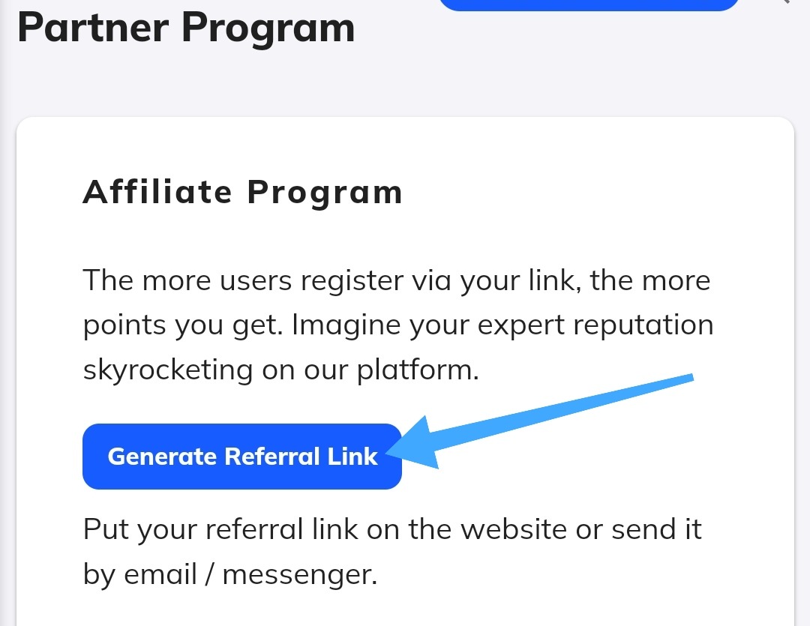
Task: Click the thin tail end of the blue arrow
Action: (x=688, y=377)
